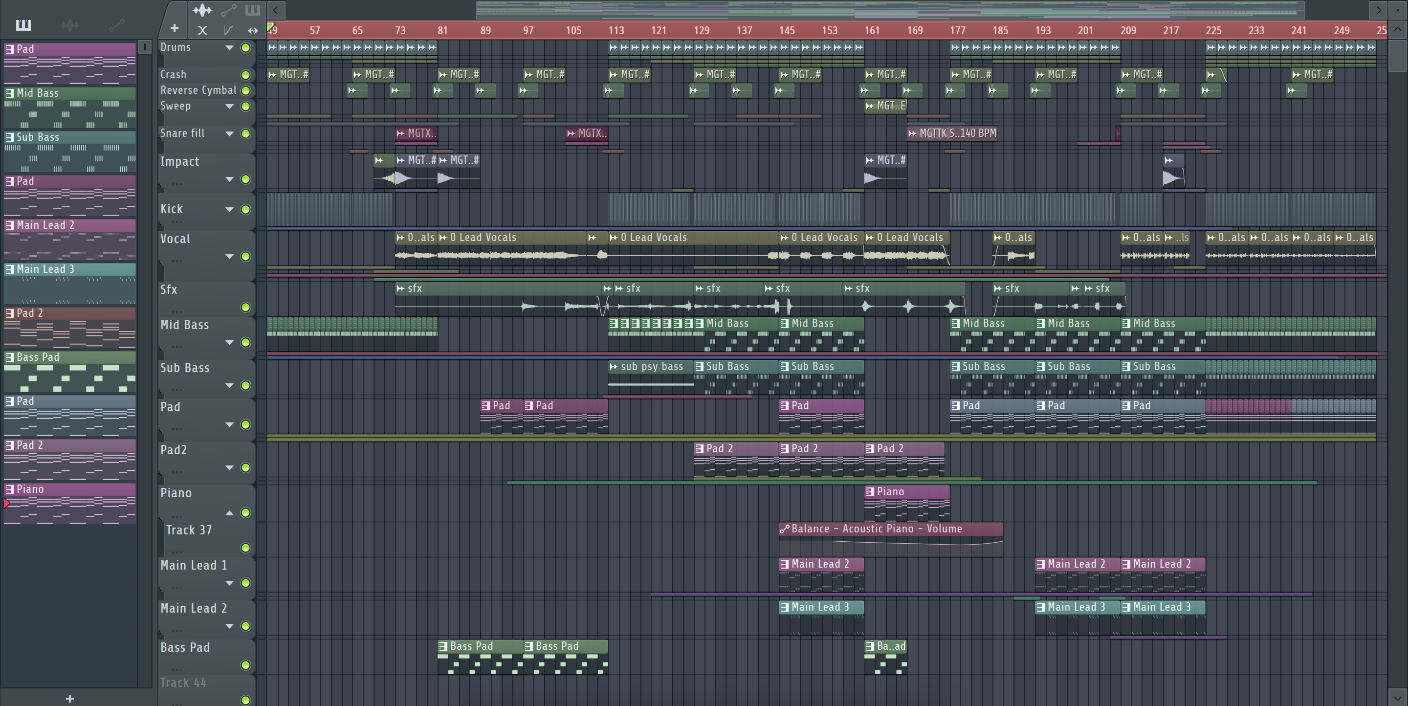Click the automation icon on Balance Acoustic Piano clip
Screen dimensions: 1408x706
coord(784,529)
